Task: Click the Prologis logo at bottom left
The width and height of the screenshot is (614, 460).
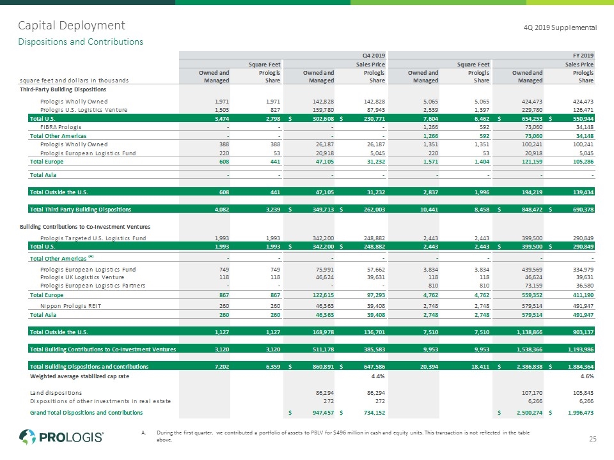Action: coord(61,437)
